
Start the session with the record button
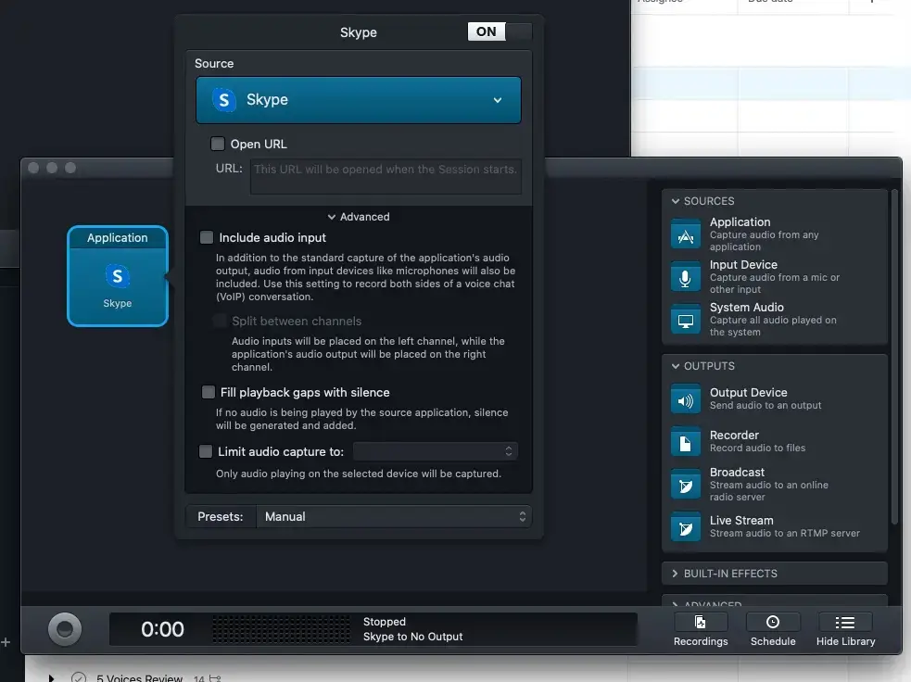click(65, 629)
